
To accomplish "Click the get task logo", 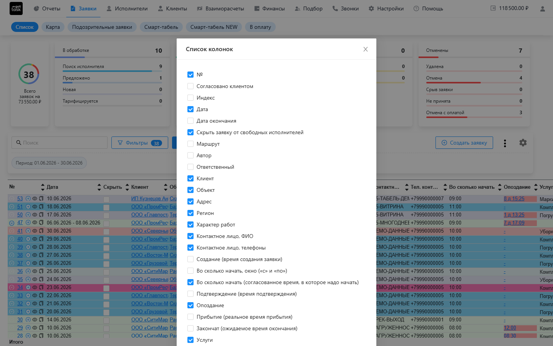I will [x=16, y=8].
